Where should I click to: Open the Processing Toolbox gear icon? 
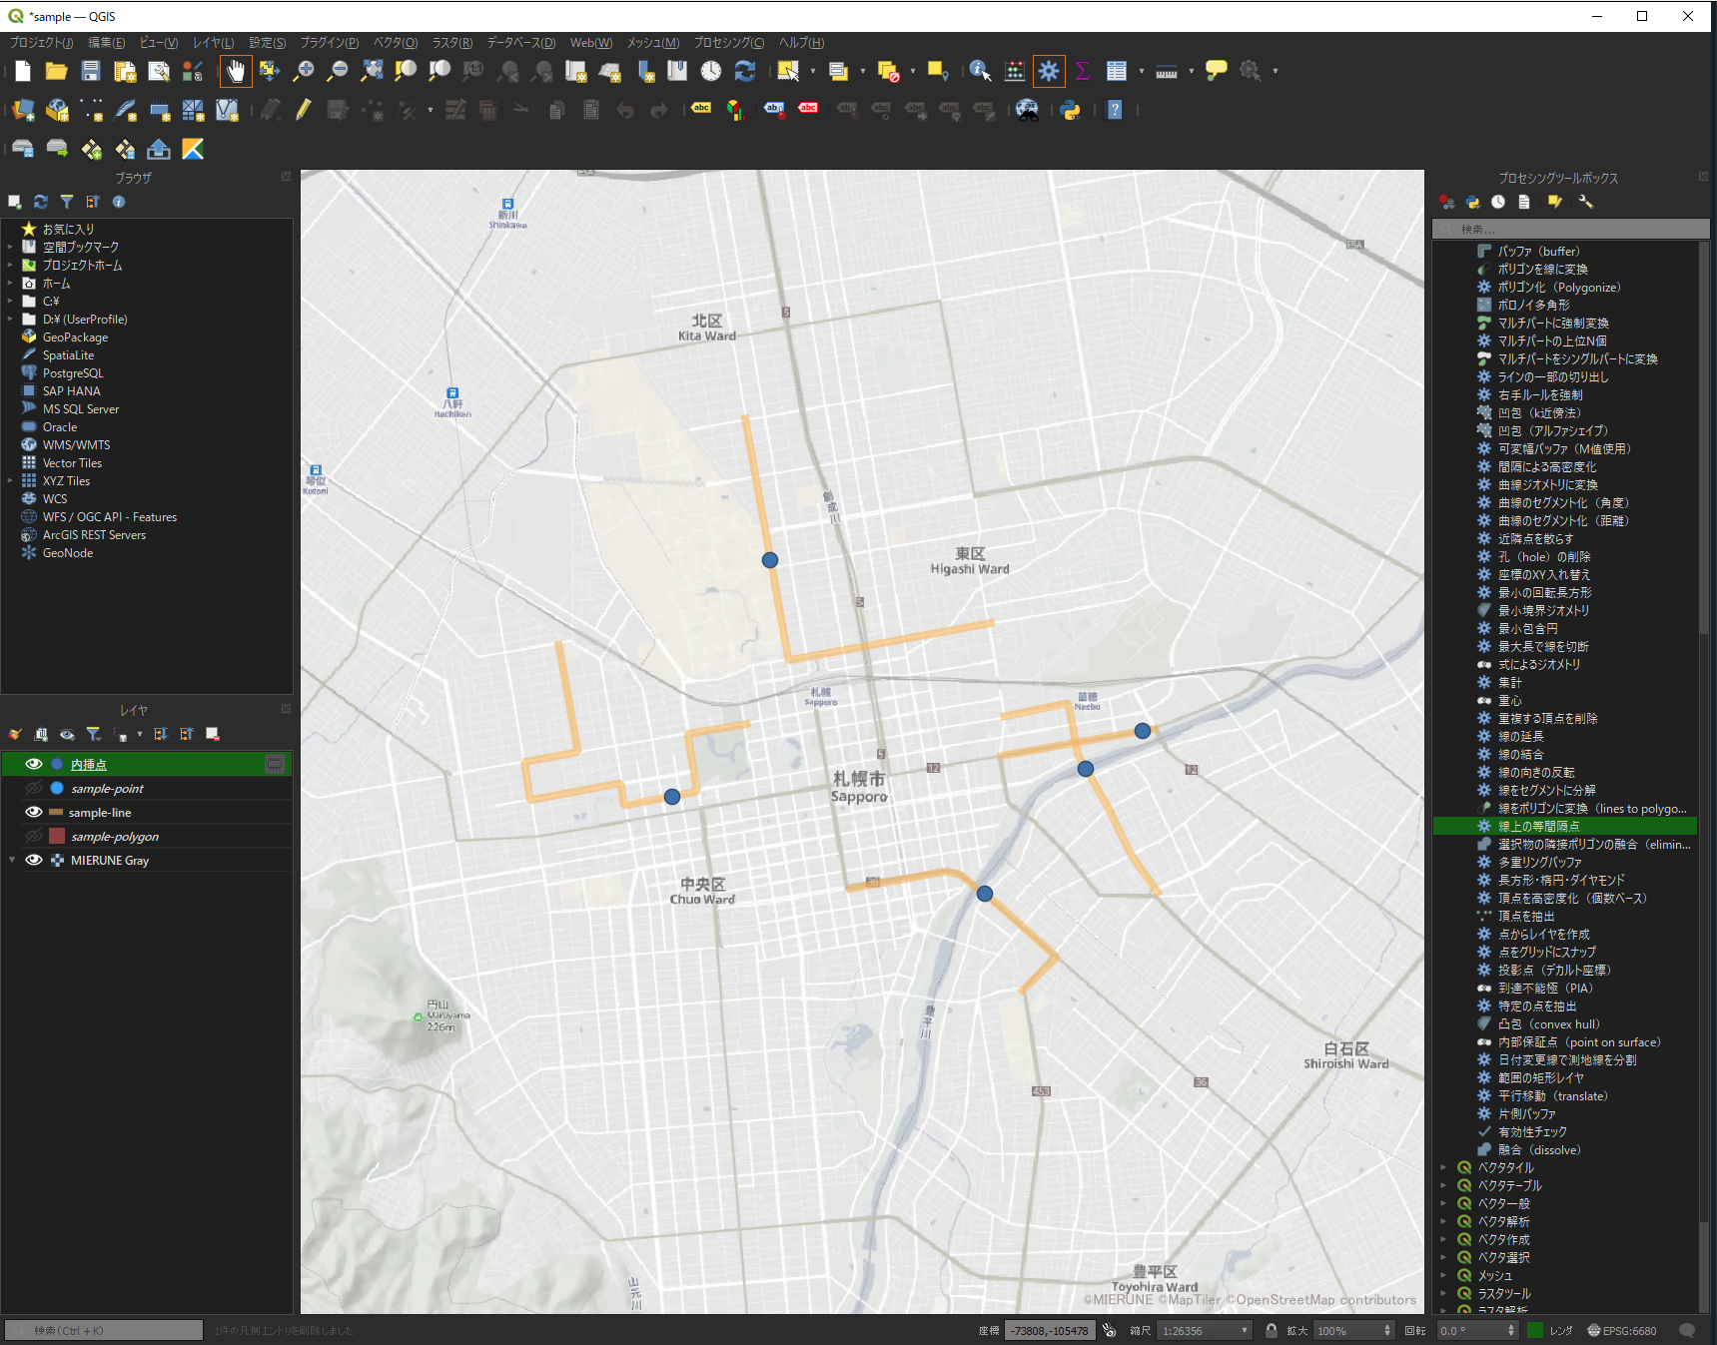1049,71
